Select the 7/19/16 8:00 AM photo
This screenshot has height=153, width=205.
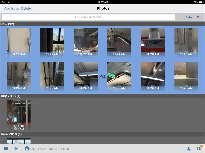point(19,114)
